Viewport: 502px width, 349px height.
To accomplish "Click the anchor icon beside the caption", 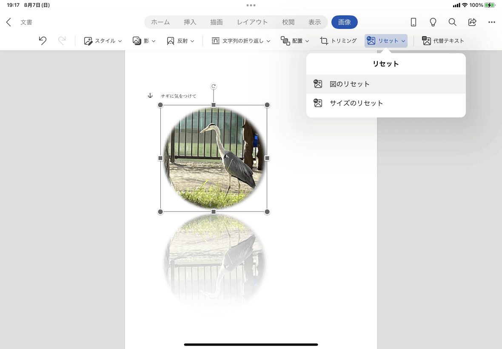I will click(x=150, y=95).
